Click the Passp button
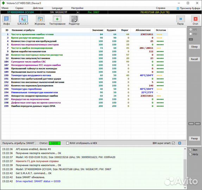The image size is (202, 190). point(194,139)
